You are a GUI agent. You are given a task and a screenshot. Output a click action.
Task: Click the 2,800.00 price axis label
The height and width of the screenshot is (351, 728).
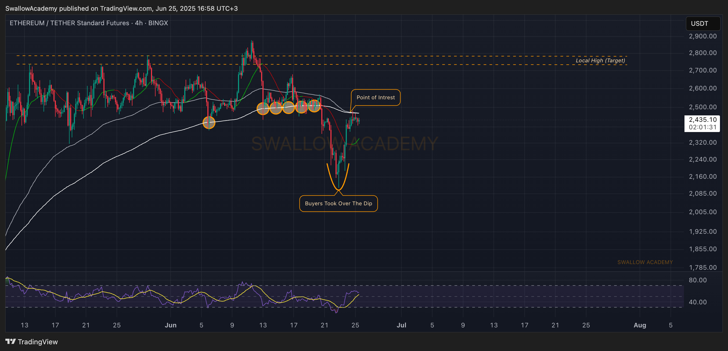pyautogui.click(x=702, y=53)
